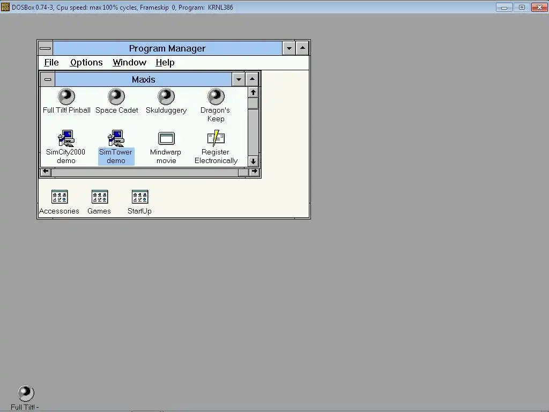Maximize the Maxis group window
Viewport: 549px width, 412px height.
coord(252,79)
